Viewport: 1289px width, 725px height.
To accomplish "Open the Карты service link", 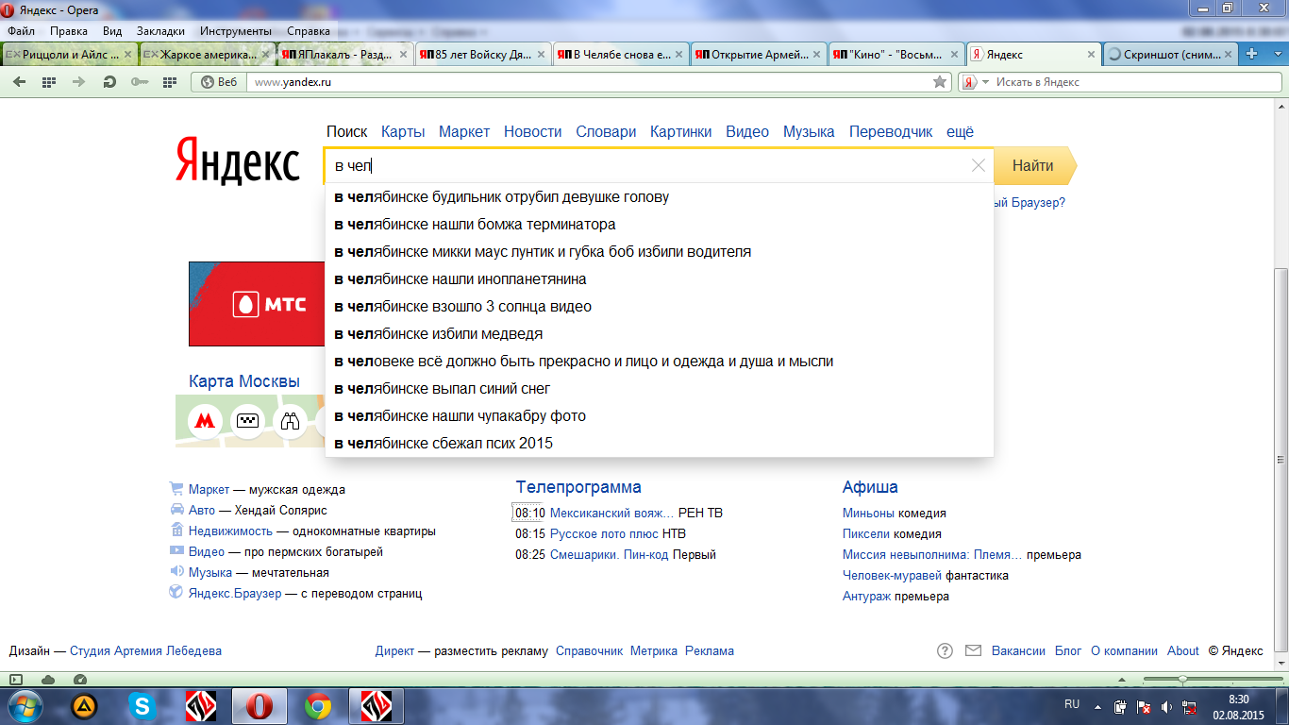I will pyautogui.click(x=403, y=132).
